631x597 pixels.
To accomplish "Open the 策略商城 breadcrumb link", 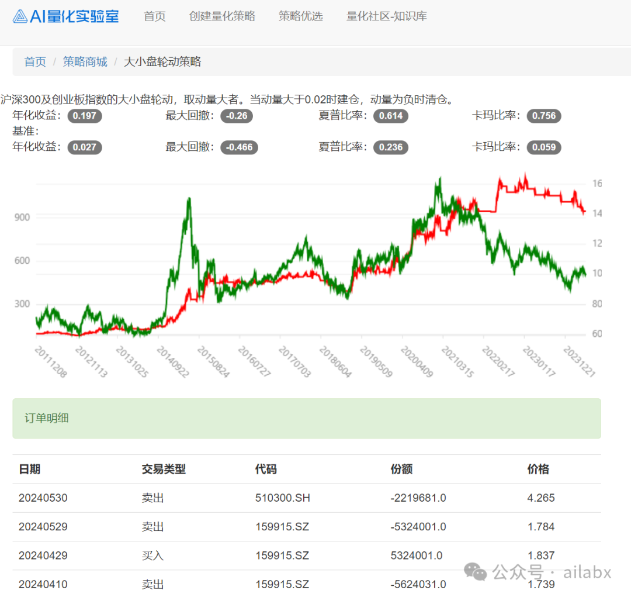I will (x=85, y=62).
